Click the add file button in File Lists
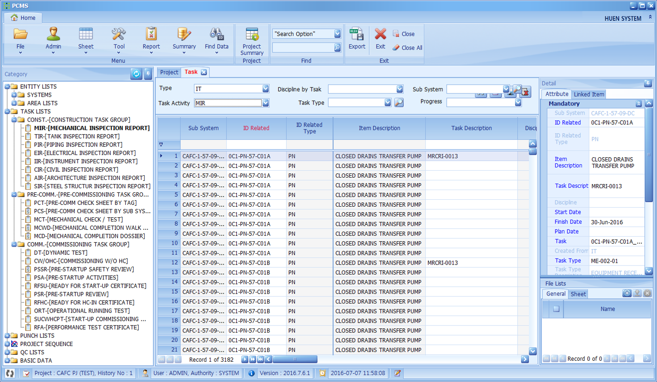The height and width of the screenshot is (382, 657). (627, 293)
